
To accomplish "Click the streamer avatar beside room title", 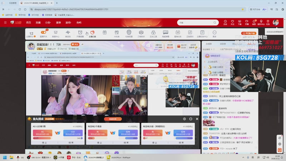I will click(x=31, y=46).
